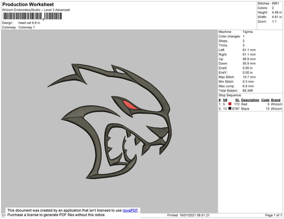Select Min Stitch value '0.3 mm'

tap(248, 82)
